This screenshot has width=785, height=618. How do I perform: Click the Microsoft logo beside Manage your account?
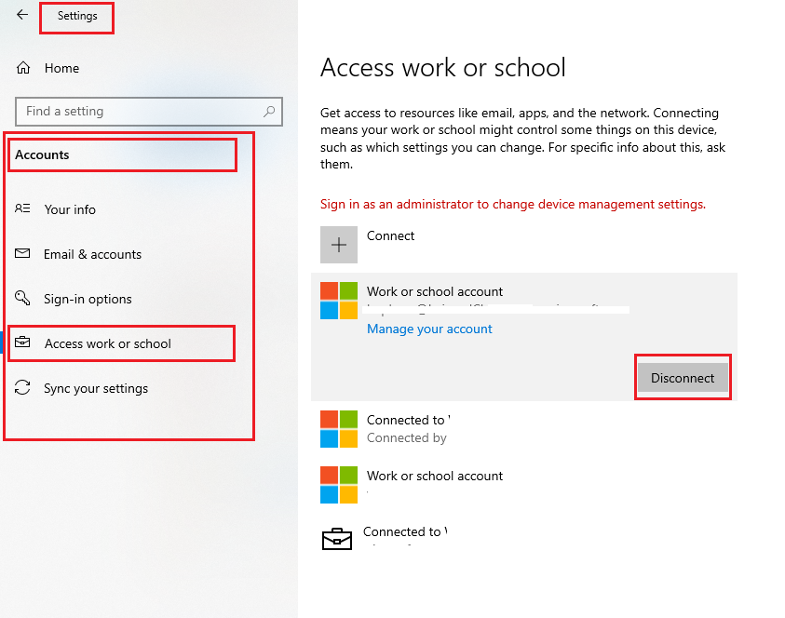(339, 301)
